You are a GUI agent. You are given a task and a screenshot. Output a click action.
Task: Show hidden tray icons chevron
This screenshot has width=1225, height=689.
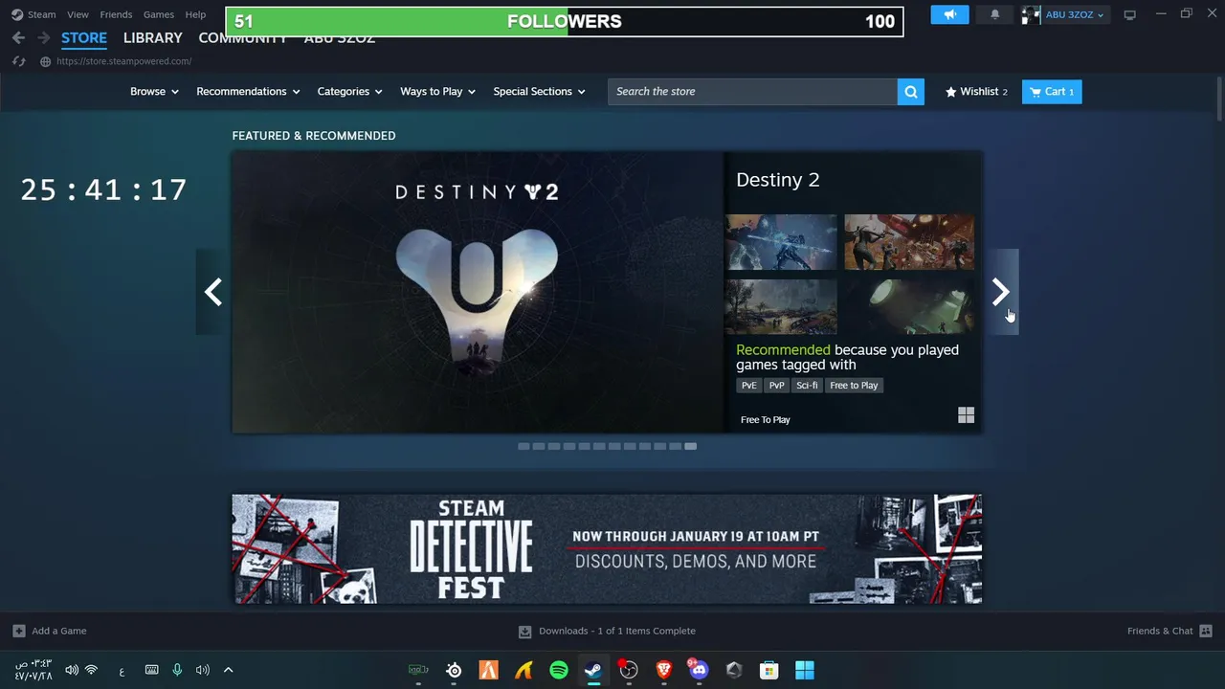pyautogui.click(x=228, y=670)
